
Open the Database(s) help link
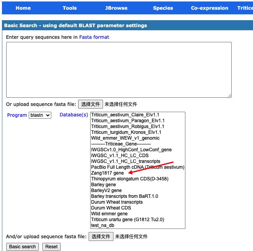pyautogui.click(x=74, y=115)
